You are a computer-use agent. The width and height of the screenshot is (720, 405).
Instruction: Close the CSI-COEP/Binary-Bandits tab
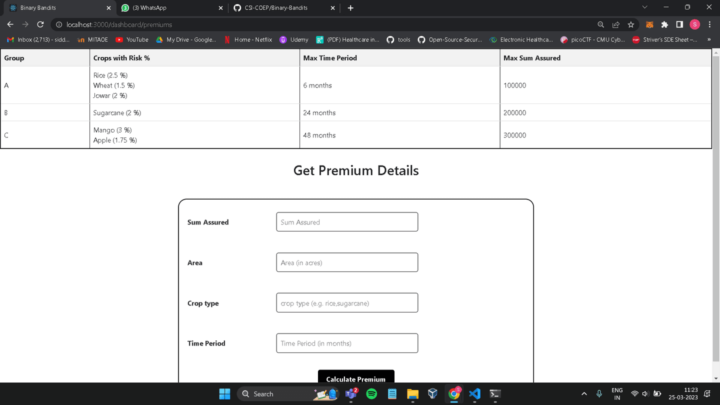333,8
